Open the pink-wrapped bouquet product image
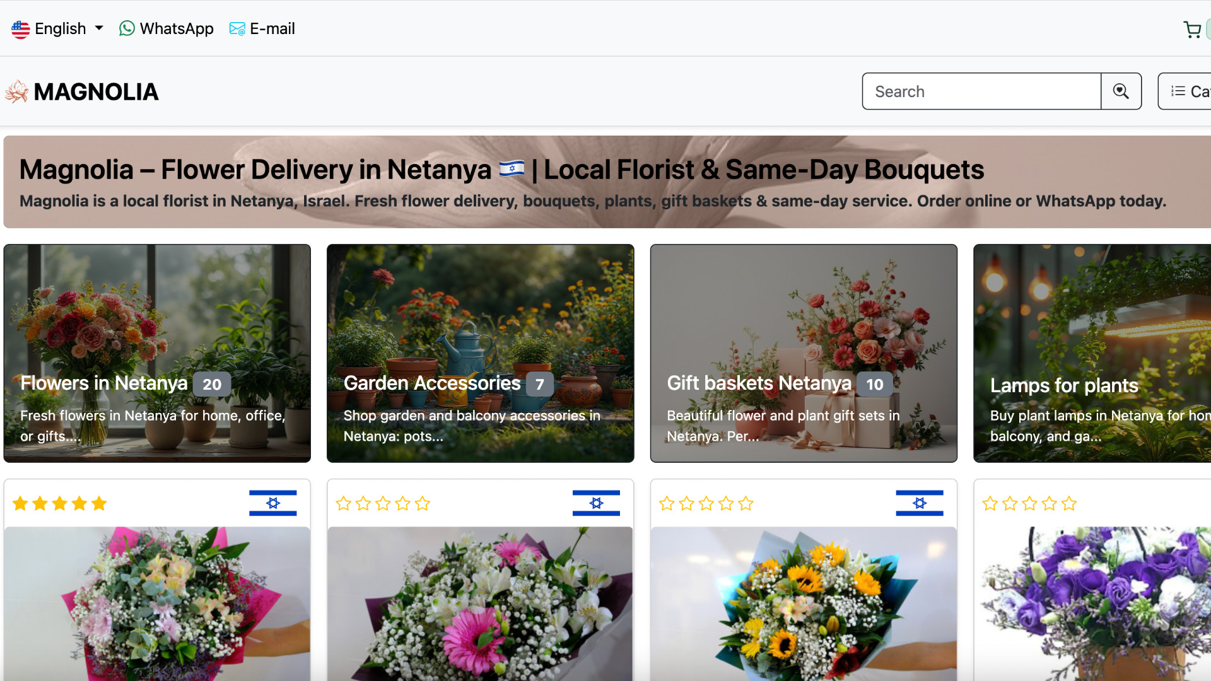 point(157,604)
